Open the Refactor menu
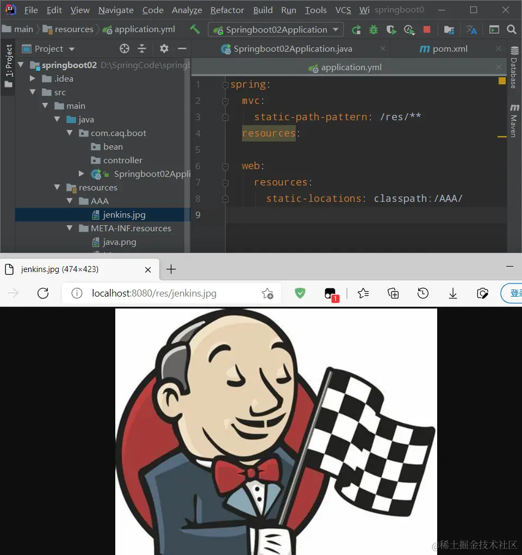The height and width of the screenshot is (555, 522). pyautogui.click(x=227, y=10)
